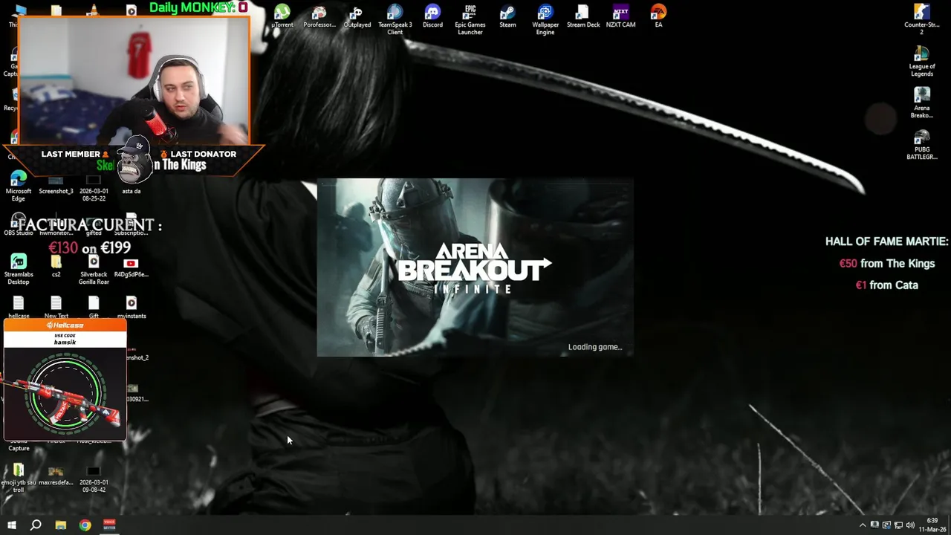Select the 2026-03-01 09-08-42 file
Image resolution: width=951 pixels, height=535 pixels.
click(94, 480)
